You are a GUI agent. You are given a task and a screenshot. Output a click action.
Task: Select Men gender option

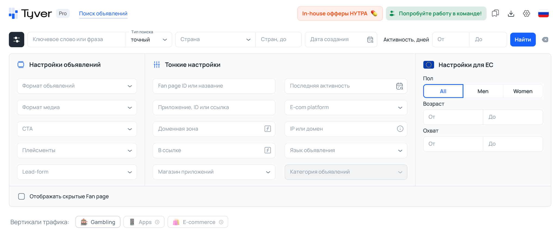pos(483,91)
